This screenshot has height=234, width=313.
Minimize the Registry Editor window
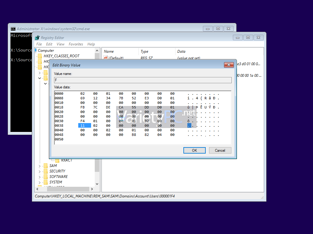pos(238,37)
